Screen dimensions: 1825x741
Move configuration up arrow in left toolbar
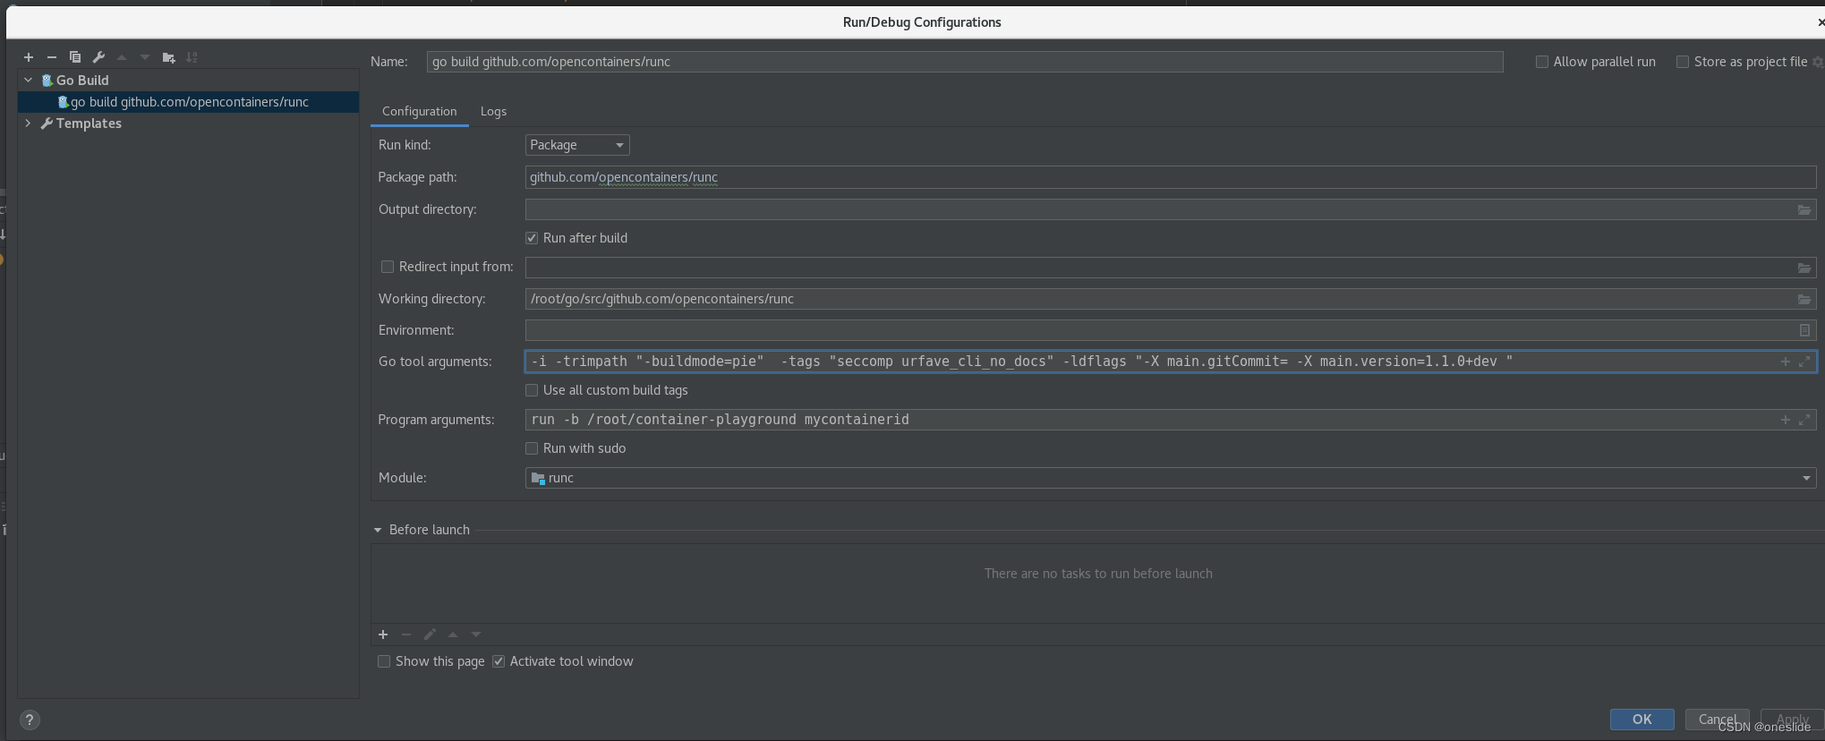pos(122,57)
